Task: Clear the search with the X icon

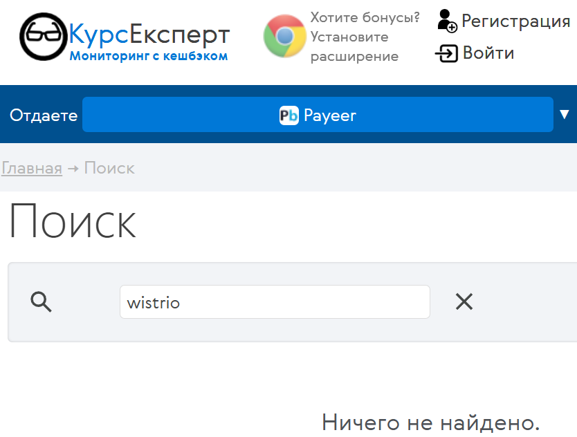Action: [x=464, y=301]
